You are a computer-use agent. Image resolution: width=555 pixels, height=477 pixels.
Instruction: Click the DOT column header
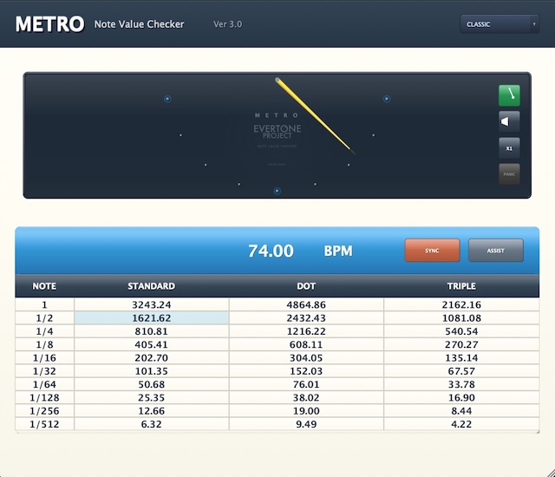305,285
